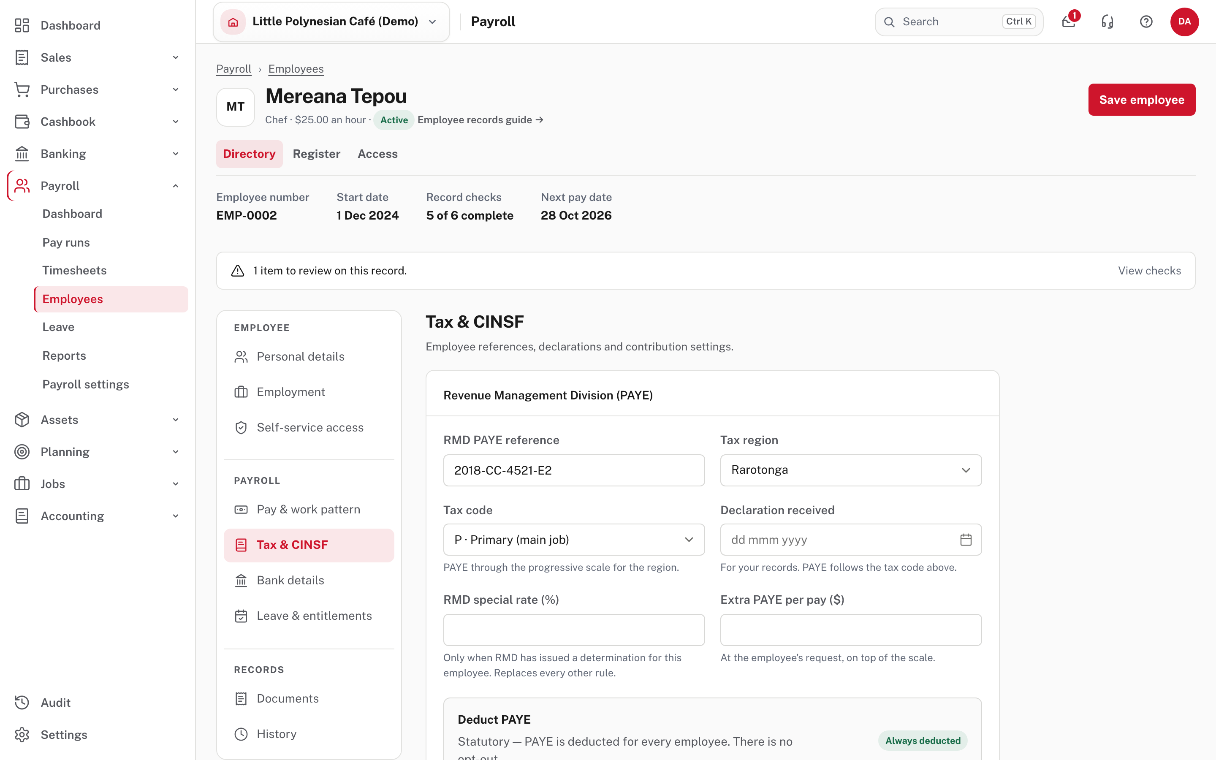Expand the Banking menu chevron
The width and height of the screenshot is (1216, 760).
click(176, 154)
